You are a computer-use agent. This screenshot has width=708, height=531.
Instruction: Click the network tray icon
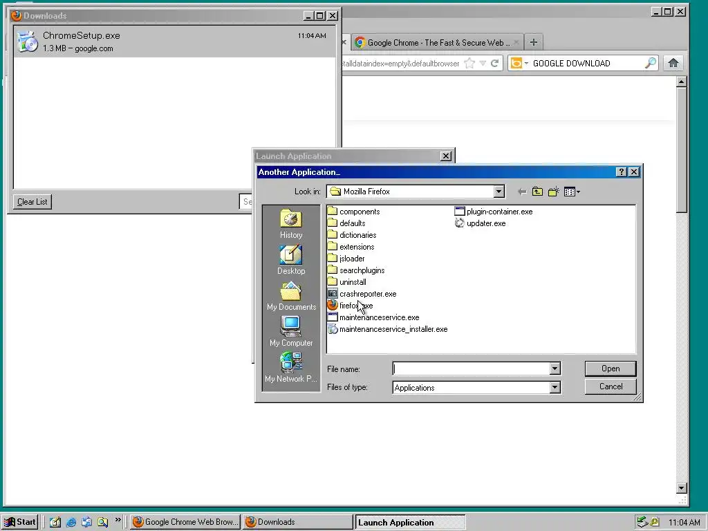(x=642, y=522)
